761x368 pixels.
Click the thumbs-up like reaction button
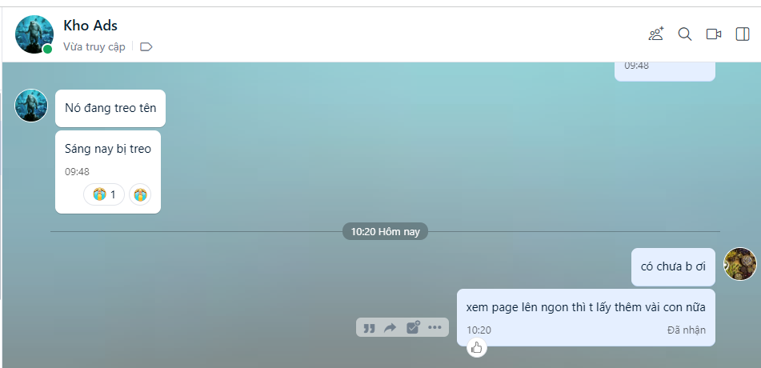click(477, 347)
